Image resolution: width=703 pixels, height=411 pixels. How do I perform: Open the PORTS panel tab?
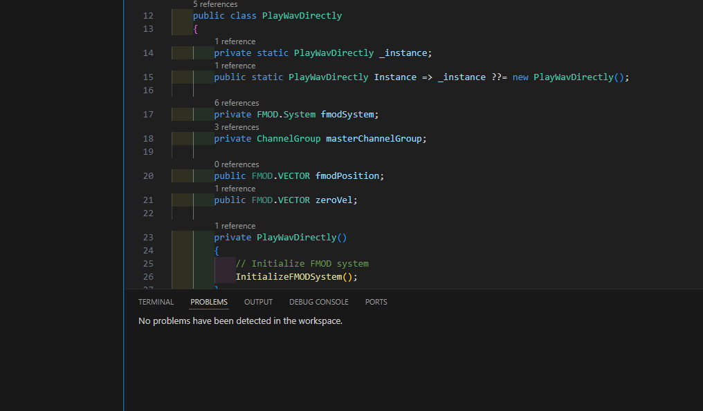376,302
